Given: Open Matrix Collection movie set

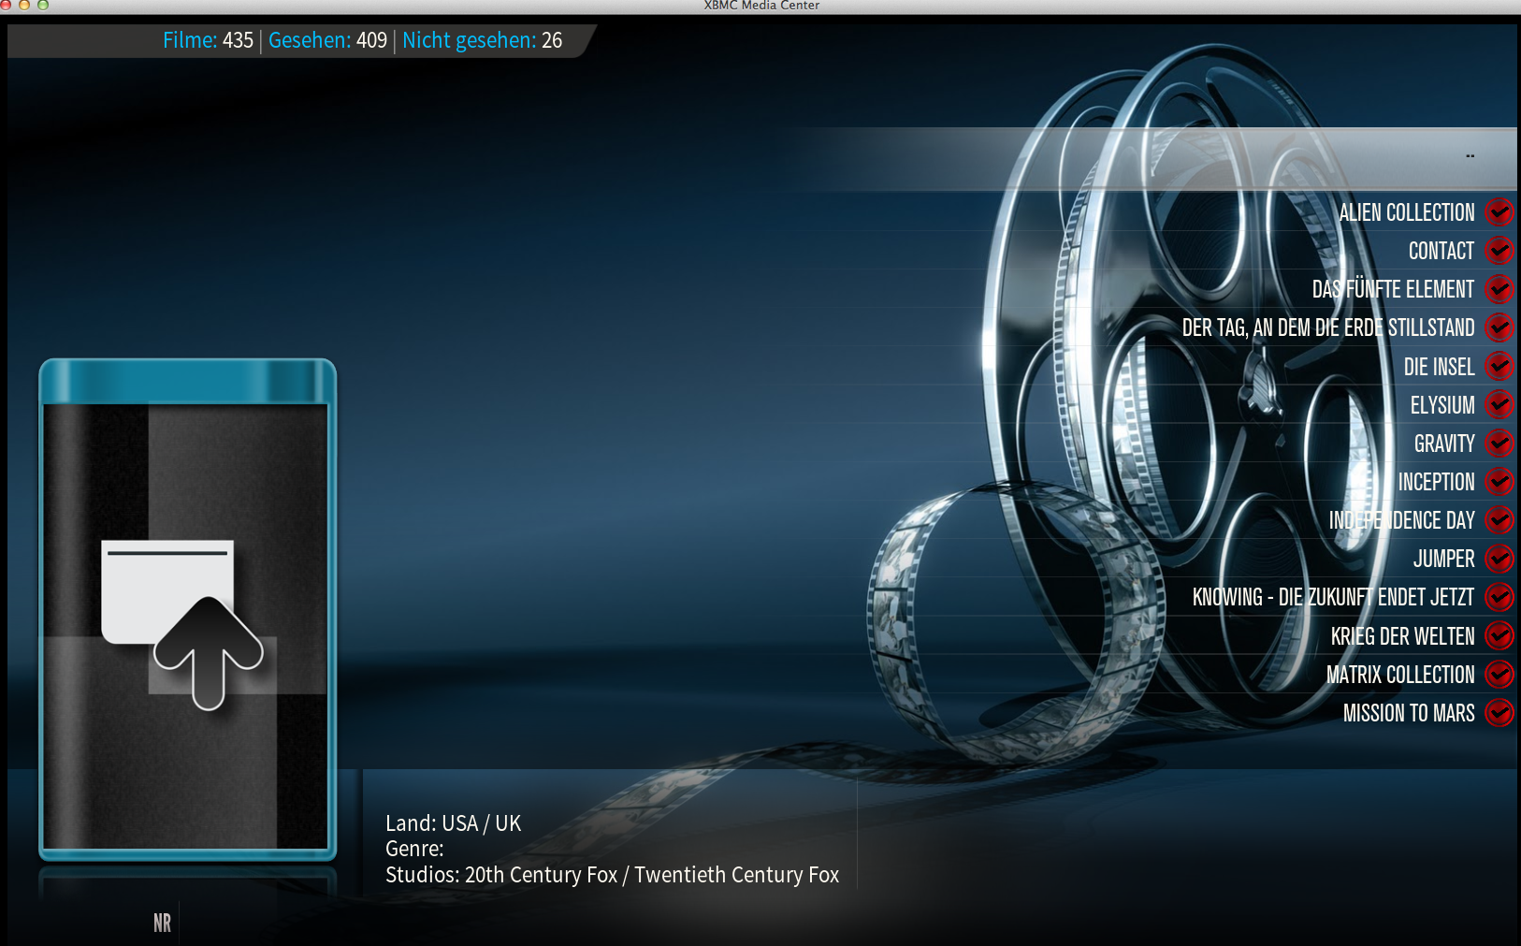Looking at the screenshot, I should 1400,674.
